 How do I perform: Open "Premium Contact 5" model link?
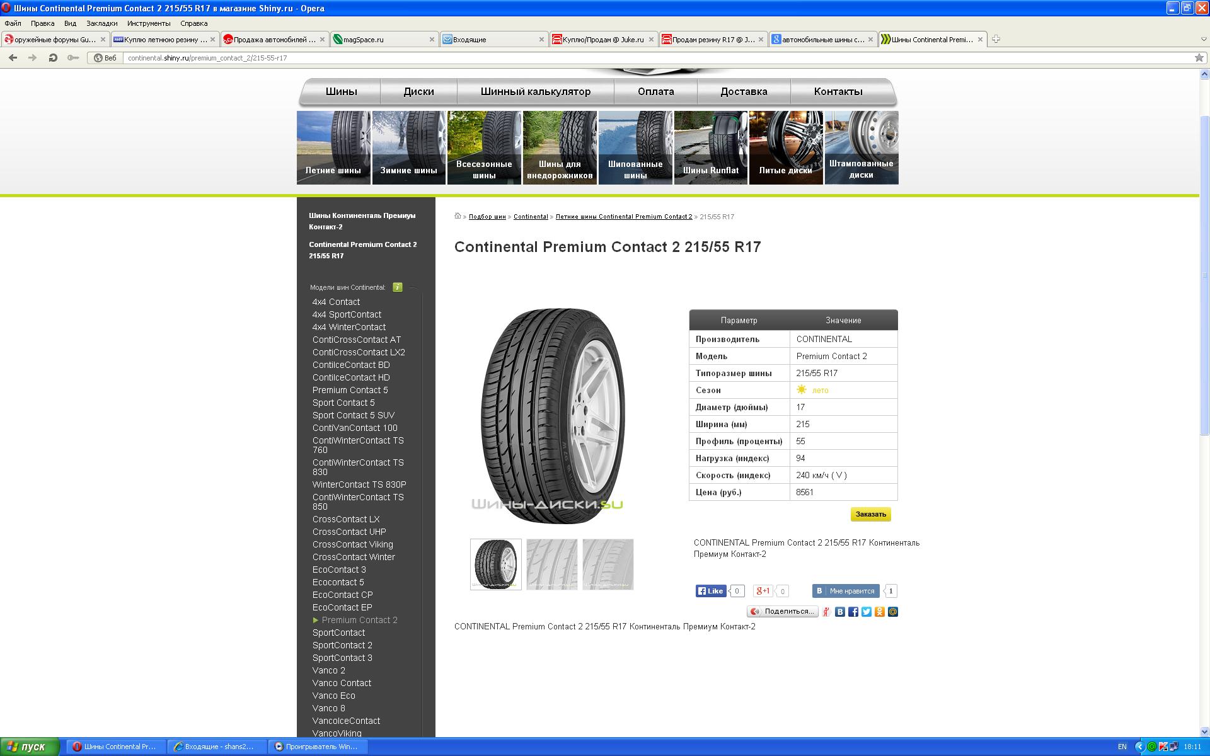(x=350, y=390)
